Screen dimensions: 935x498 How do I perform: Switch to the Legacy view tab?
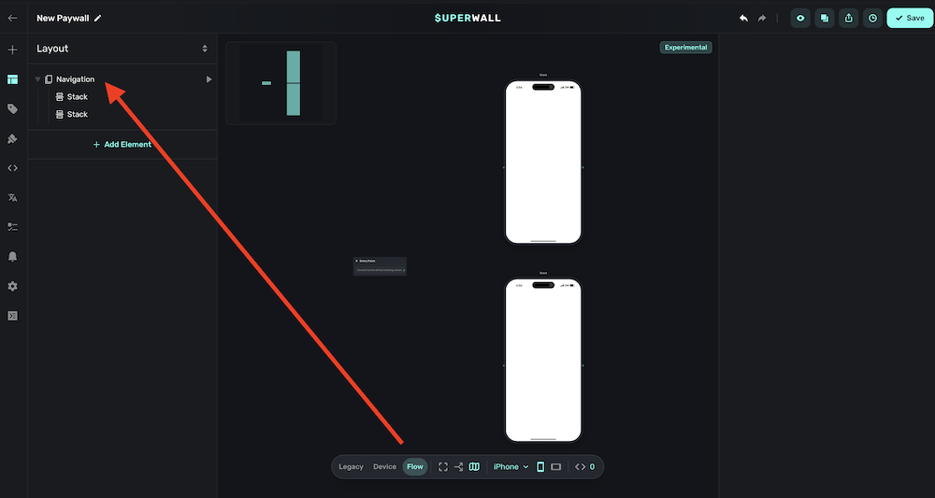coord(351,466)
